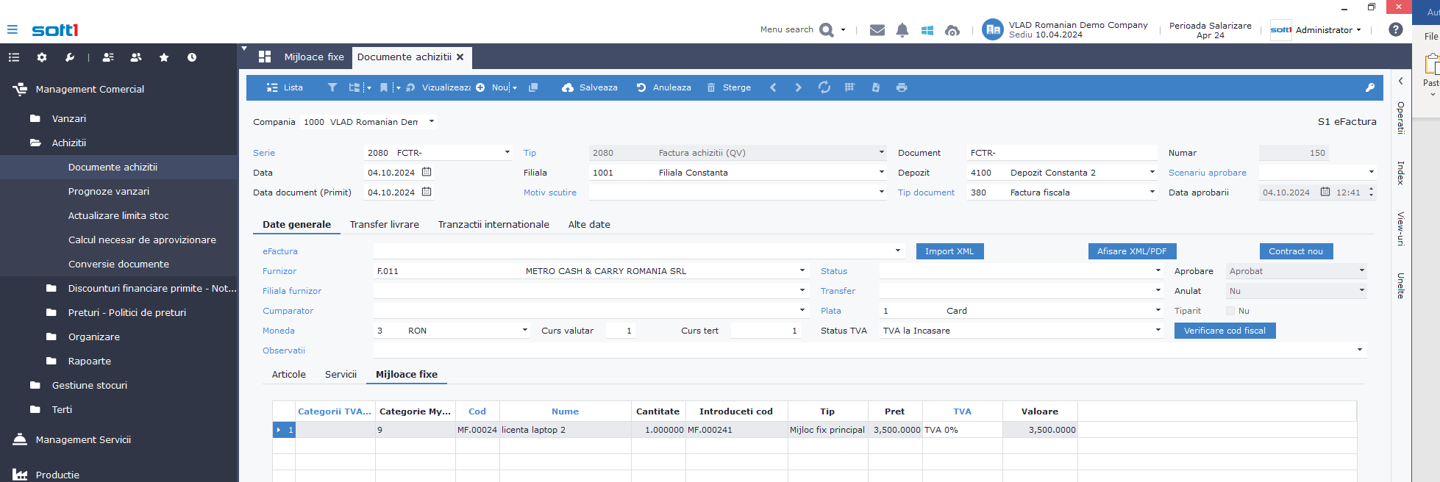Refresh the document using the circular arrows icon
Screen dimensions: 1440x482
[824, 87]
